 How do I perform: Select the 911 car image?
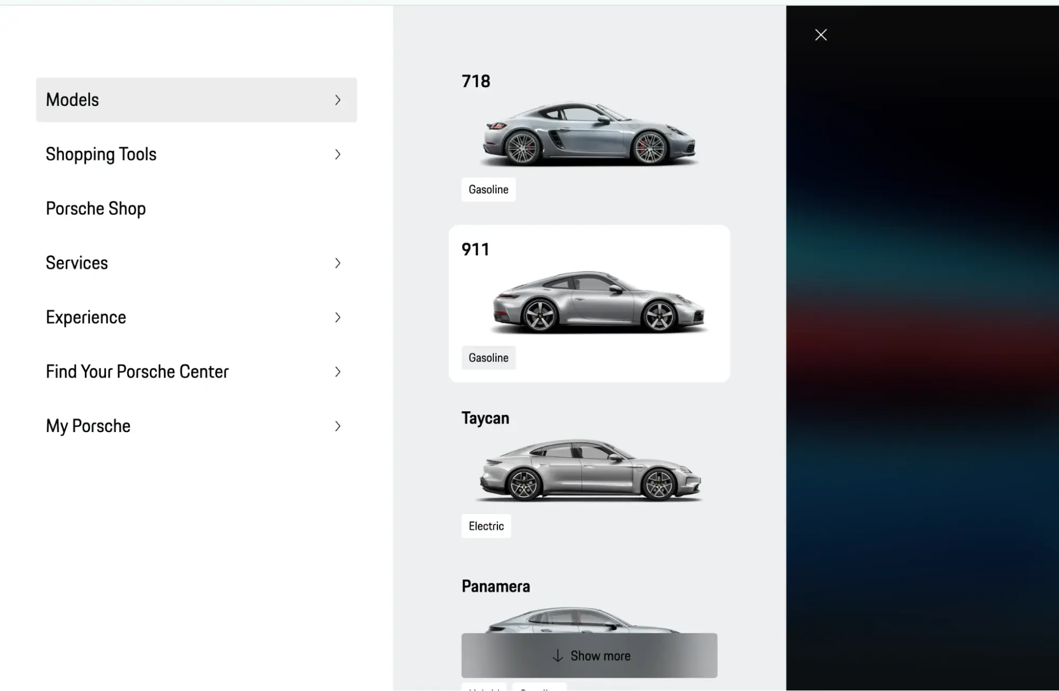pos(599,303)
